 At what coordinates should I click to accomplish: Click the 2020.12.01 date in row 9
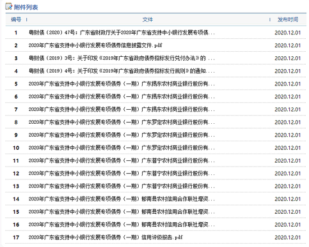(x=288, y=135)
